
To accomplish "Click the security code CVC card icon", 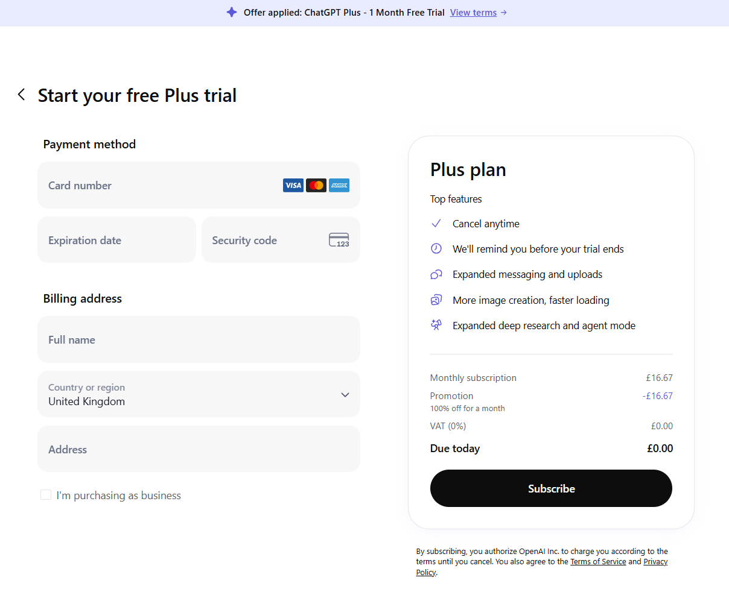I will point(339,240).
